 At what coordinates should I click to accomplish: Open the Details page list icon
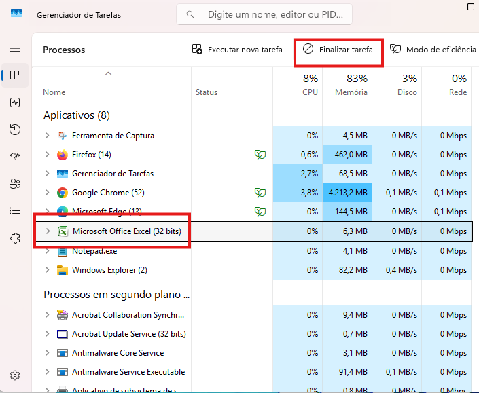point(15,211)
